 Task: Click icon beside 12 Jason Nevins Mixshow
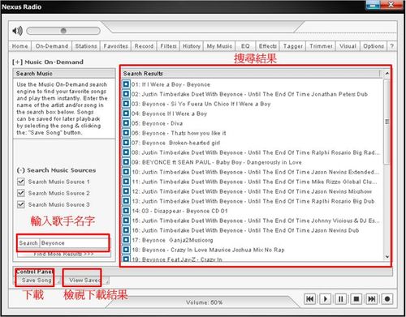pos(126,191)
